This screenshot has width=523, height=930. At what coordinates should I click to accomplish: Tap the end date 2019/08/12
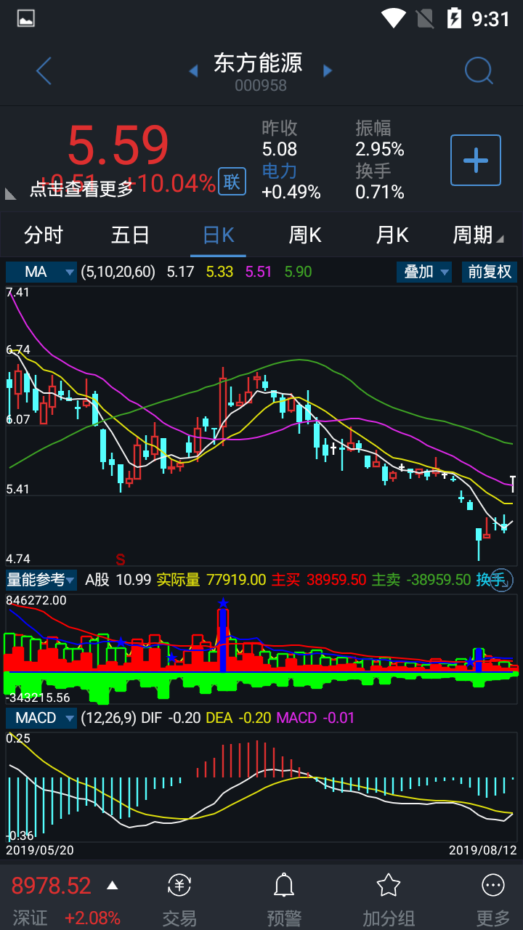coord(482,849)
